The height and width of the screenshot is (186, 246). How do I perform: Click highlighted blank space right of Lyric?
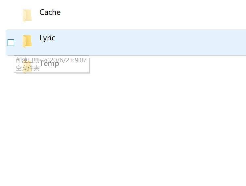point(151,43)
